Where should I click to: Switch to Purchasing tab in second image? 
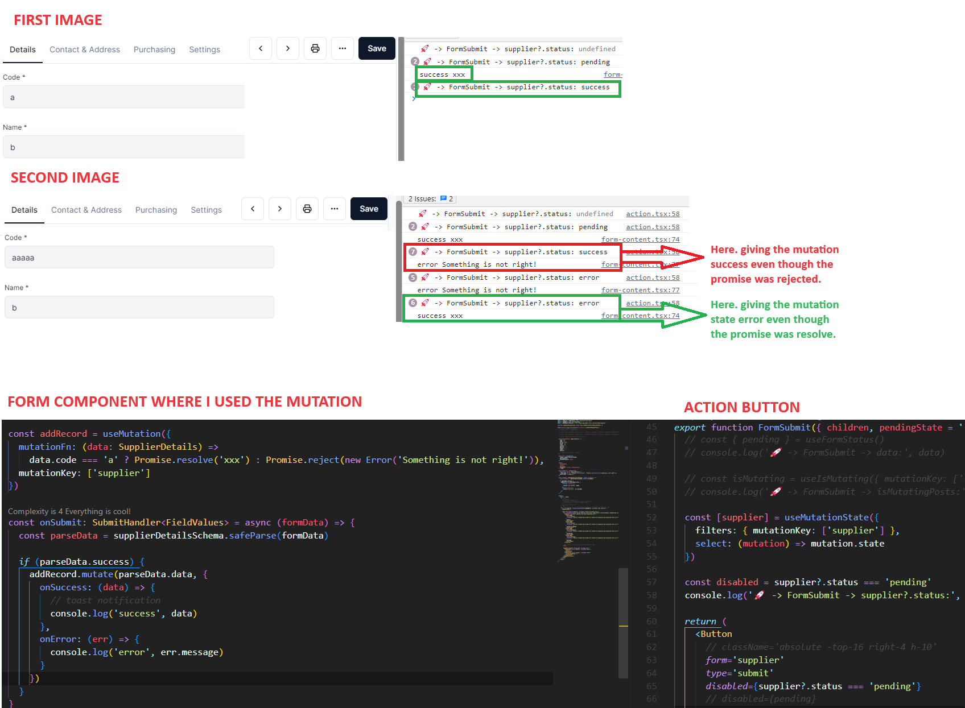[156, 210]
